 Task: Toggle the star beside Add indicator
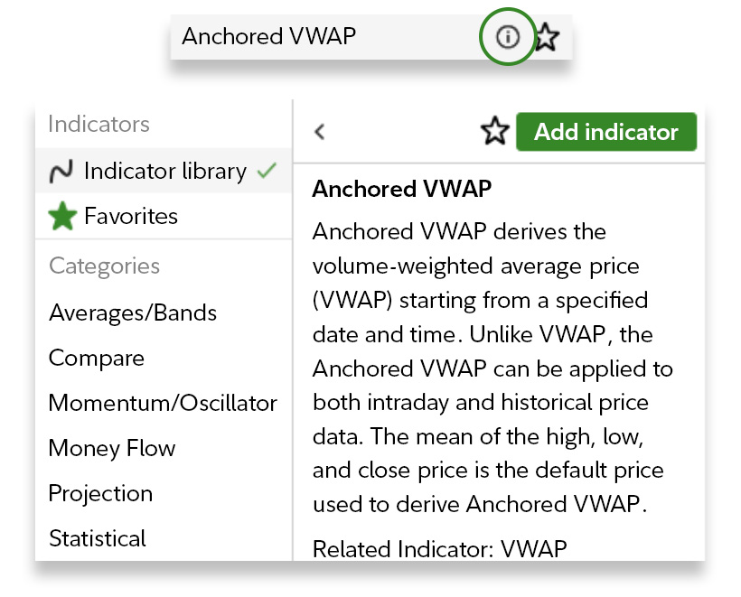pyautogui.click(x=494, y=132)
